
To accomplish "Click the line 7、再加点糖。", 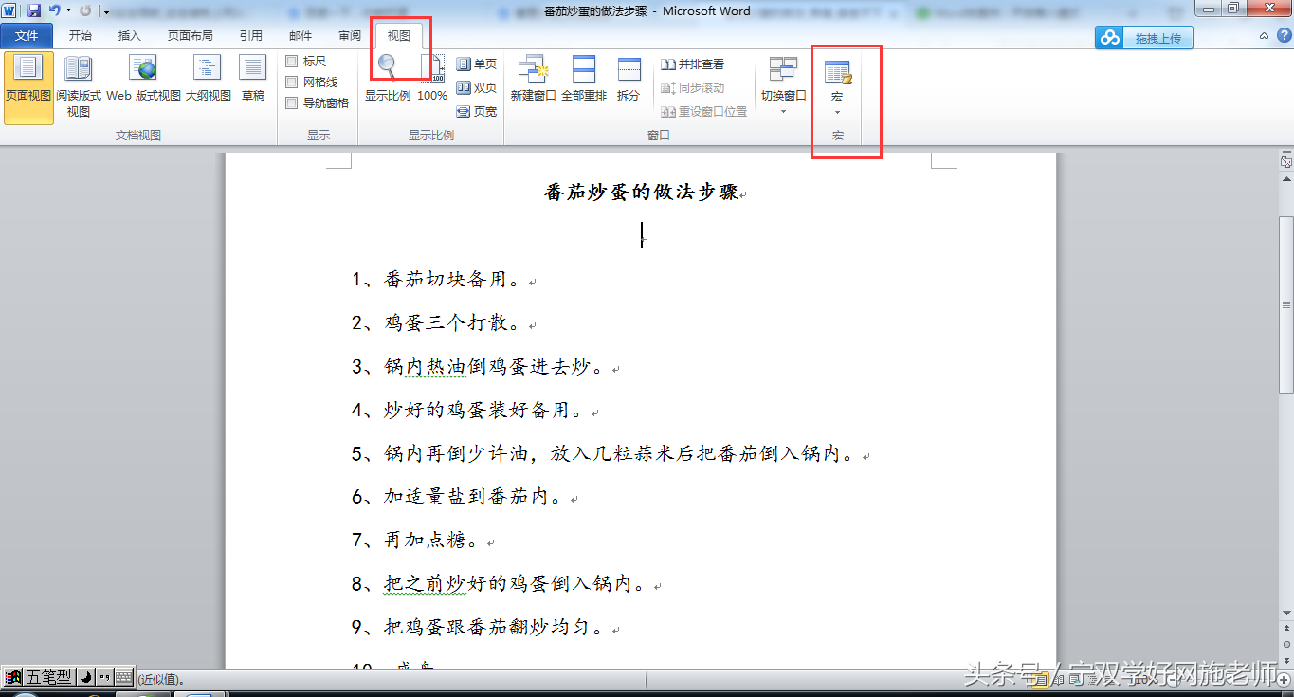I will [x=415, y=541].
